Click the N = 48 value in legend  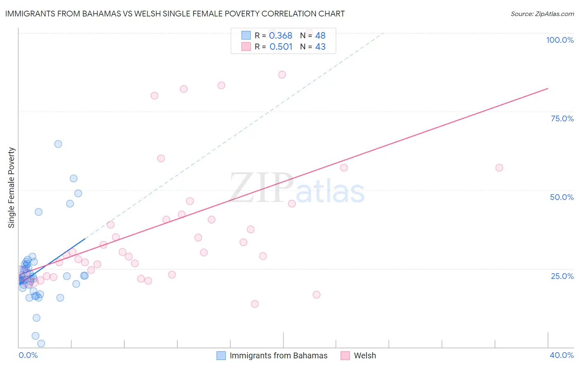[313, 35]
